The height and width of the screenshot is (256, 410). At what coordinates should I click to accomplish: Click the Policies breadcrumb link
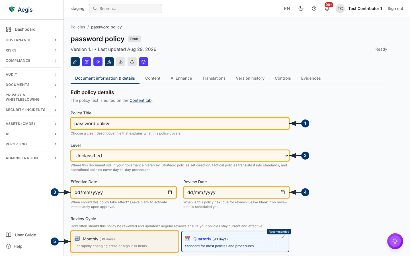(x=78, y=27)
